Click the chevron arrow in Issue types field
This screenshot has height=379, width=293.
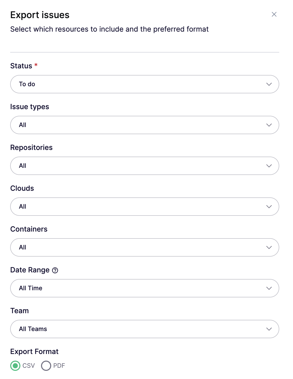pyautogui.click(x=269, y=125)
